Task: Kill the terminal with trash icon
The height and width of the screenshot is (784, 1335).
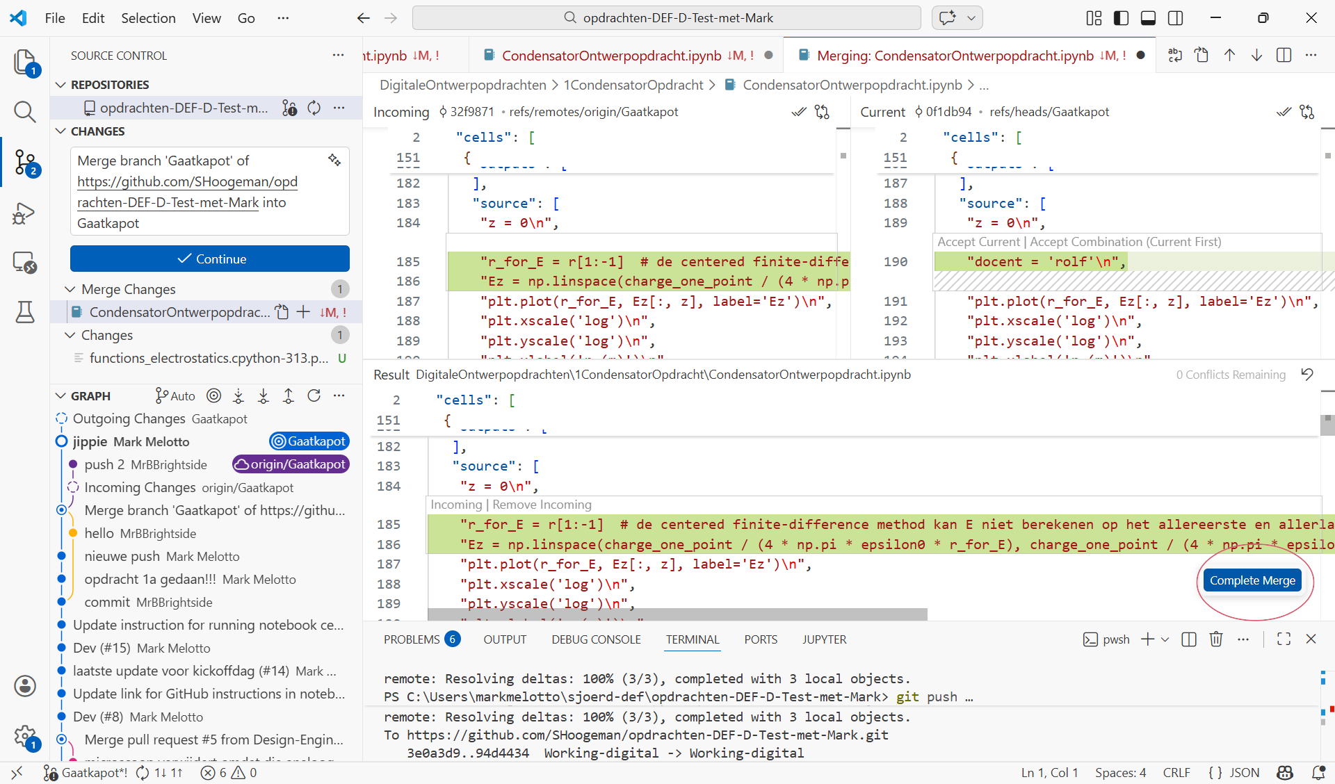Action: pos(1216,639)
